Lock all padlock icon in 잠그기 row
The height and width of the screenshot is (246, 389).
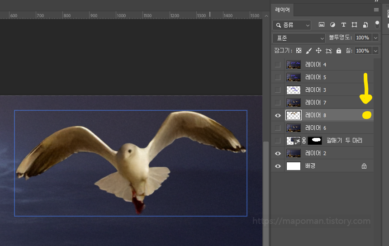(x=339, y=51)
